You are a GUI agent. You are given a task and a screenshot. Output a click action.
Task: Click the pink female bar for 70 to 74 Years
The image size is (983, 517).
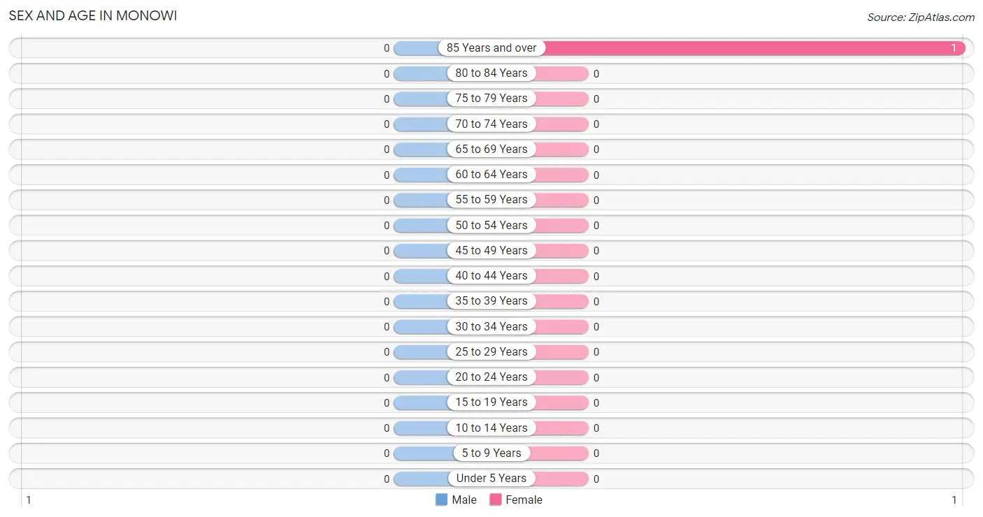[561, 124]
